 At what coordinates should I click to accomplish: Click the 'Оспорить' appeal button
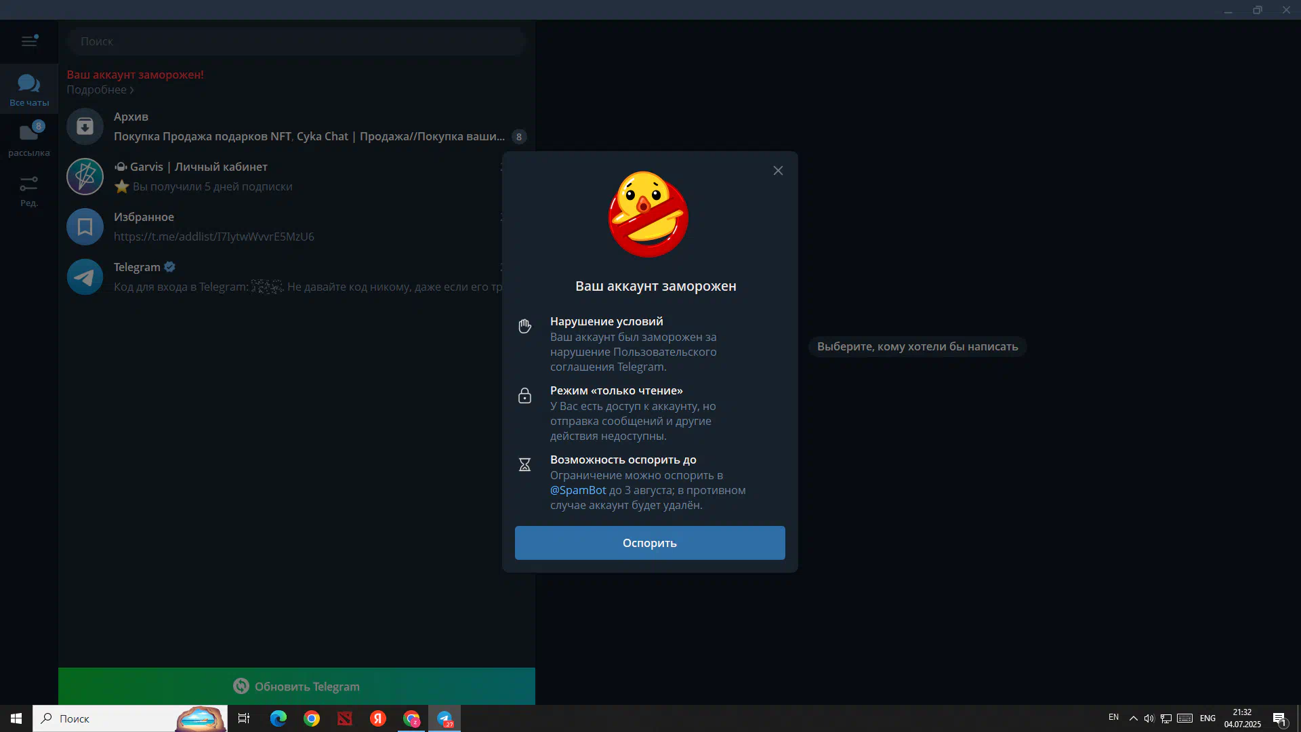(x=650, y=543)
